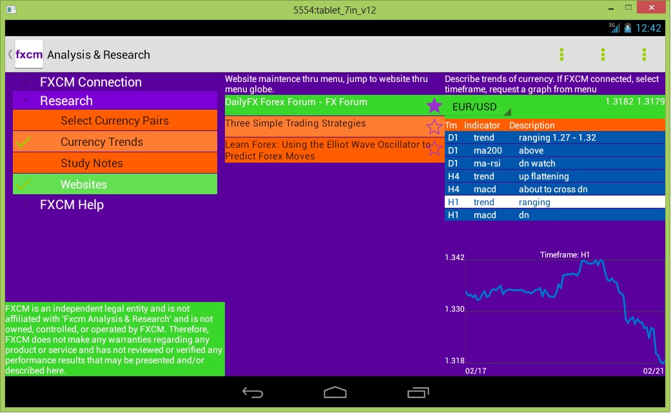Click the fxcm app logo icon
Image resolution: width=671 pixels, height=413 pixels.
pos(28,54)
